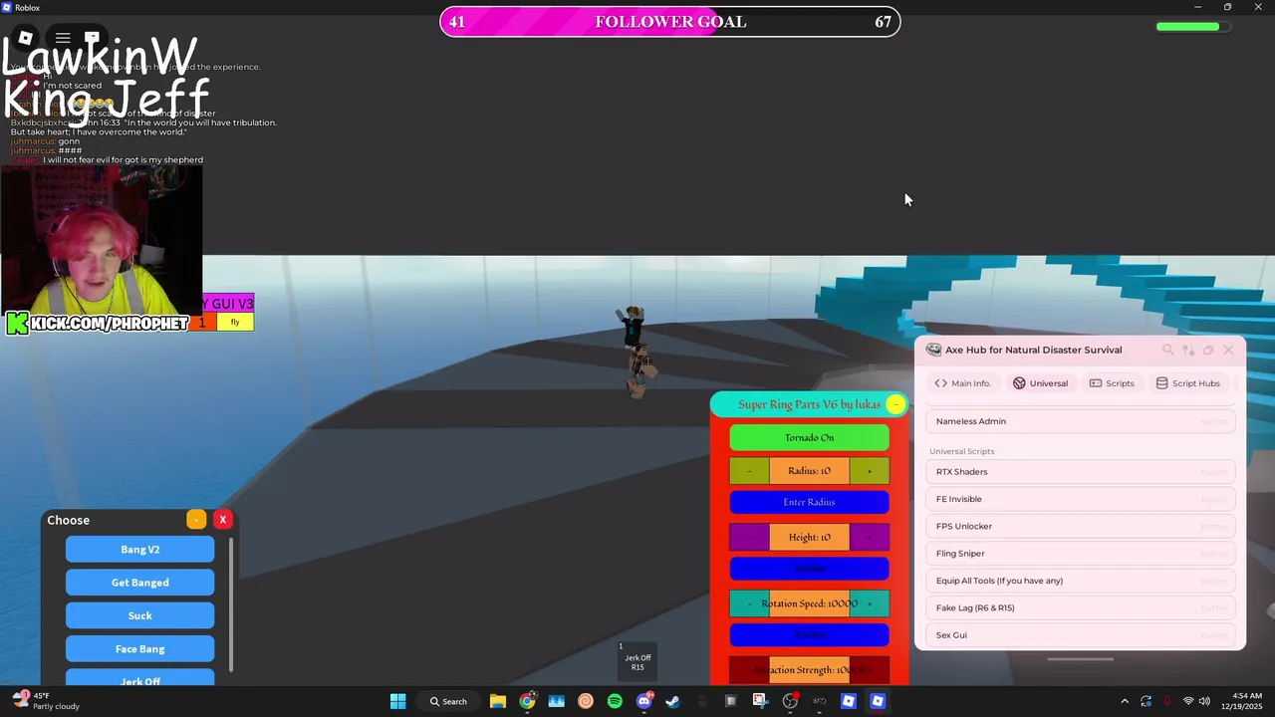Image resolution: width=1275 pixels, height=717 pixels.
Task: Open Discord from the taskbar
Action: (643, 701)
